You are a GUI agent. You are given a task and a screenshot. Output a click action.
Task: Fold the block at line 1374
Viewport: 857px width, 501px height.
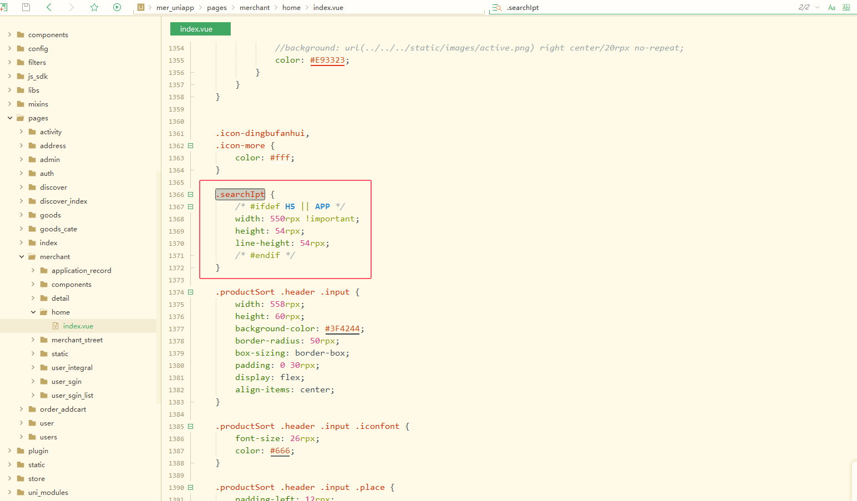point(190,292)
